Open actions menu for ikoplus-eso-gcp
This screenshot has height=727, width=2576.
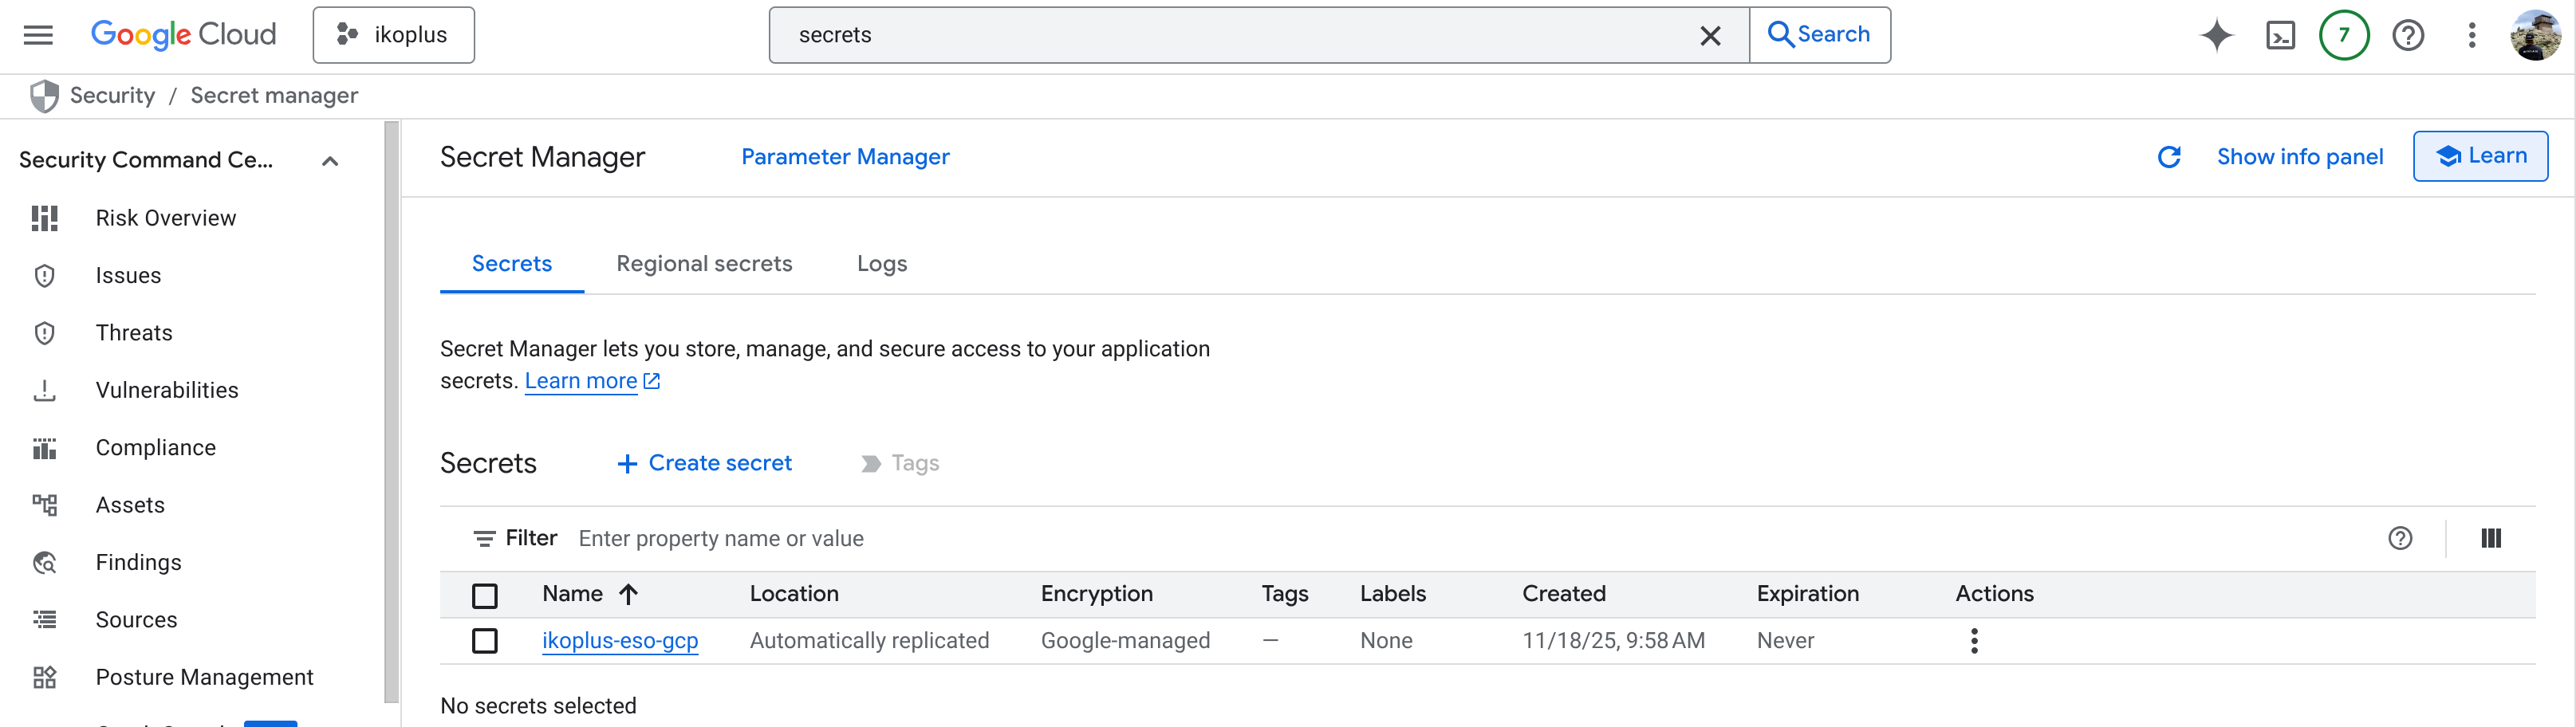pos(1974,641)
